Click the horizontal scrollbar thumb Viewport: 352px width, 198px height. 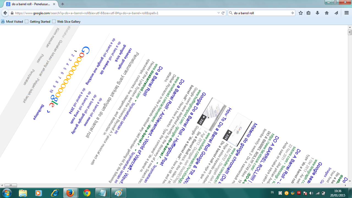(x=11, y=185)
